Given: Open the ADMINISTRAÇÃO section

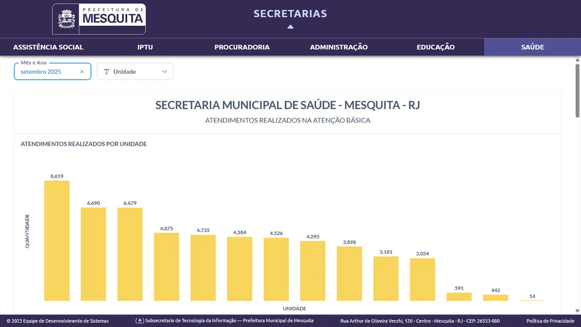Looking at the screenshot, I should click(338, 47).
